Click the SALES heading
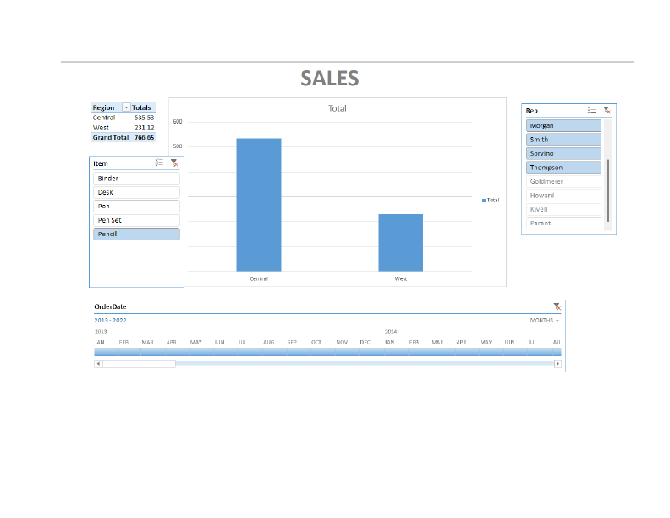This screenshot has width=670, height=518. 329,78
